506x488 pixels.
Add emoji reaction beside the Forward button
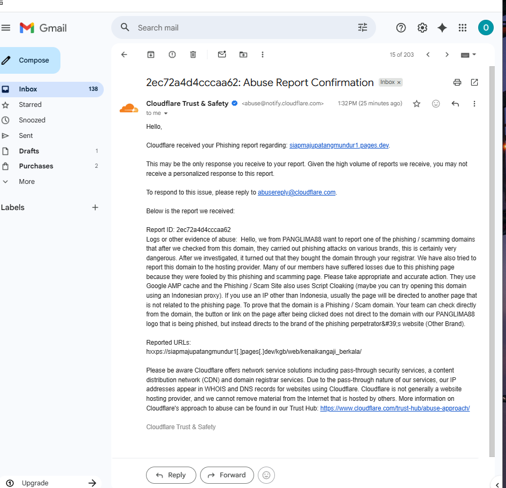[x=266, y=475]
